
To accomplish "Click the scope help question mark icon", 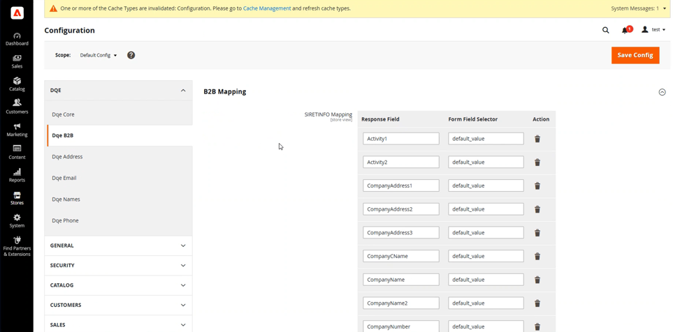I will point(131,55).
